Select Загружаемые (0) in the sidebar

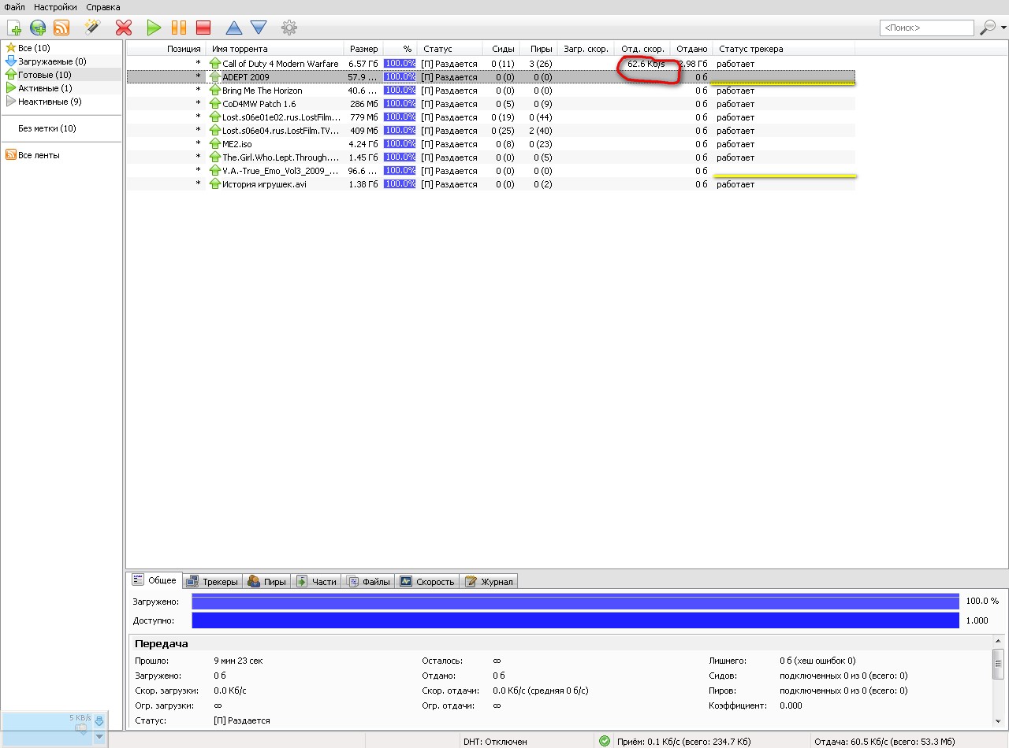click(x=52, y=61)
